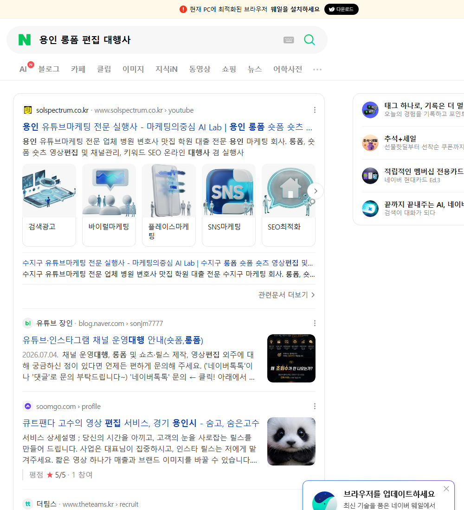Switch to the 지식iN tab
This screenshot has height=510, width=464.
click(167, 69)
